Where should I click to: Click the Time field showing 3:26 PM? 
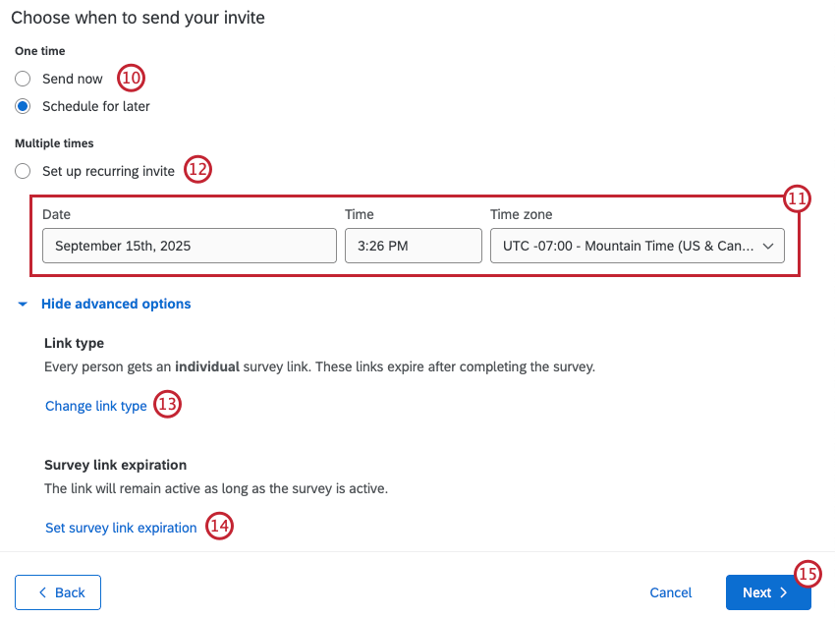pos(413,246)
